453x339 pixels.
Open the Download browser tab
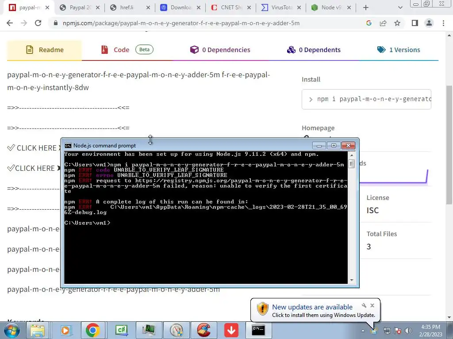[180, 8]
